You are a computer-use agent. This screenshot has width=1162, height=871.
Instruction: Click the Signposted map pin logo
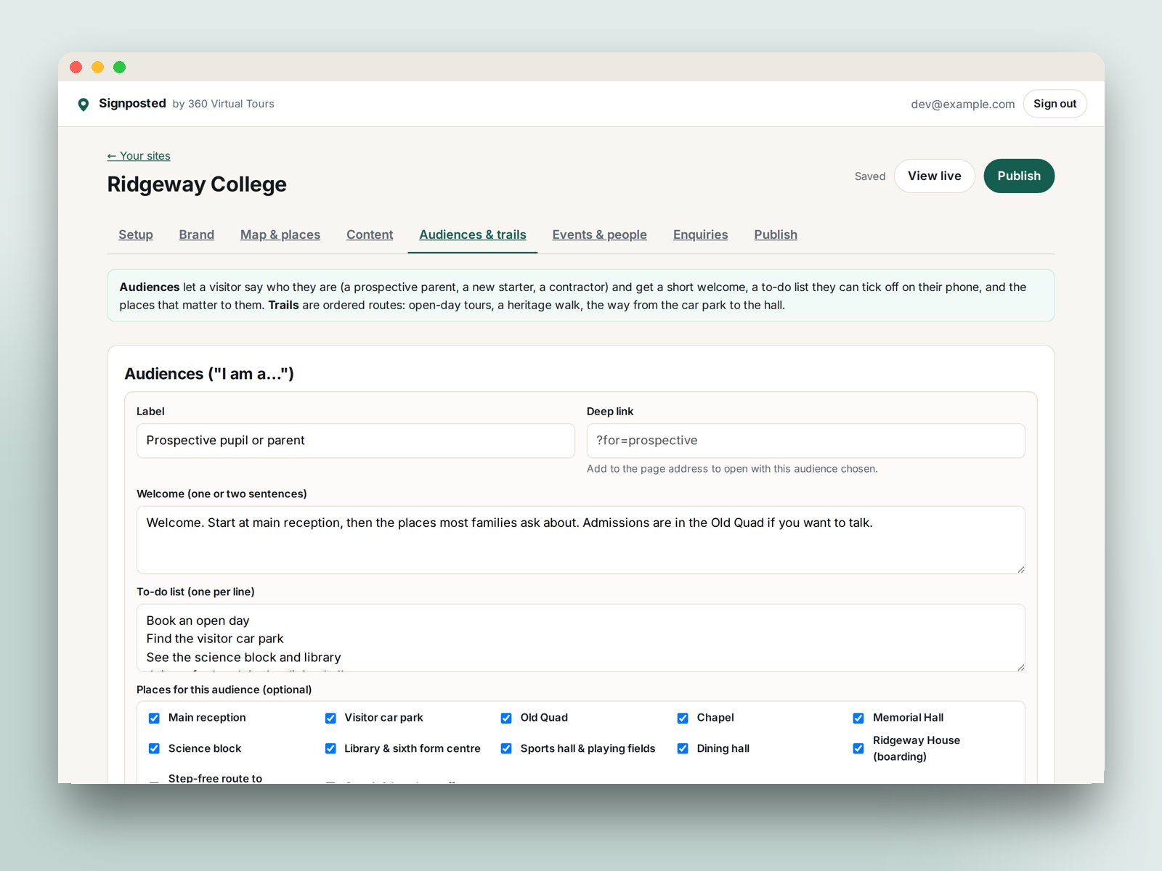point(84,105)
